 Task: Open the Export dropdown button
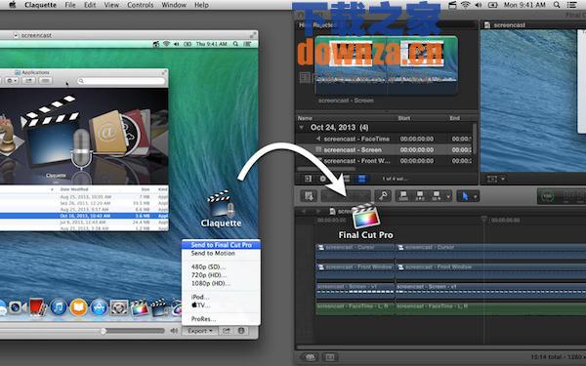(x=200, y=331)
